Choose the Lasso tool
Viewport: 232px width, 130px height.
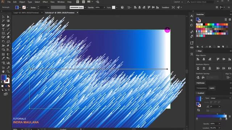(8, 21)
